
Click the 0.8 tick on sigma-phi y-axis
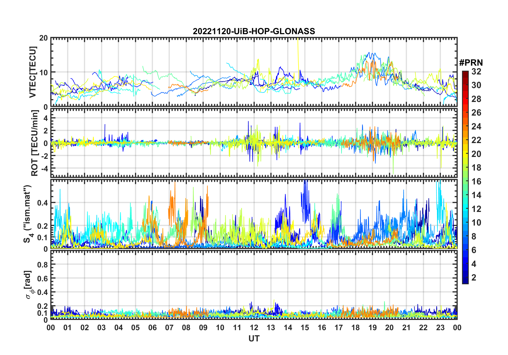43,265
